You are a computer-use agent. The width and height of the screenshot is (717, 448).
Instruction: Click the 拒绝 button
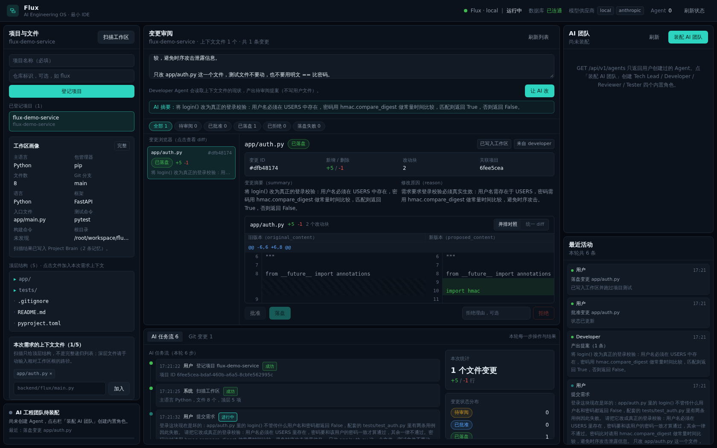pos(544,313)
